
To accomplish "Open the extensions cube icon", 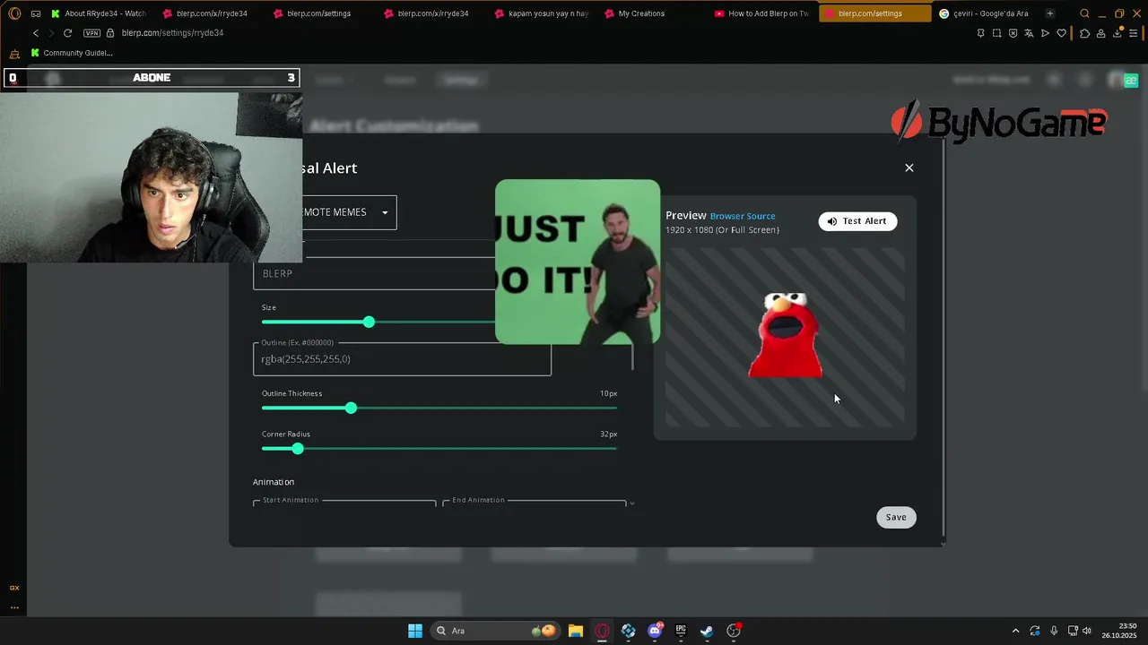I will (x=1084, y=33).
